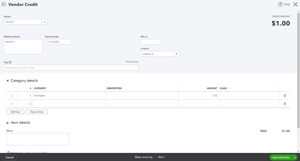Click Clear all lines button
300x161 pixels.
pos(37,112)
